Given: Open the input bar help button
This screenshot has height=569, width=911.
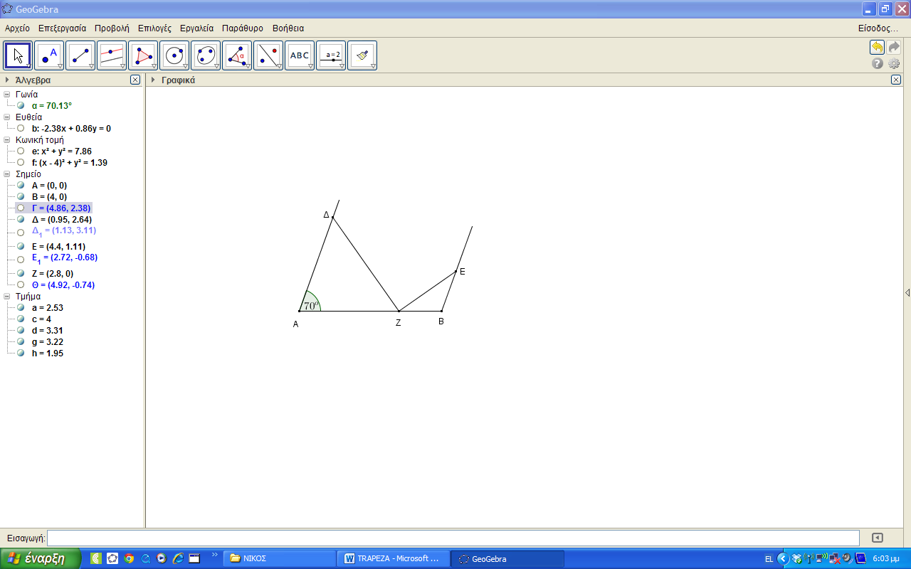Looking at the screenshot, I should pos(878,538).
